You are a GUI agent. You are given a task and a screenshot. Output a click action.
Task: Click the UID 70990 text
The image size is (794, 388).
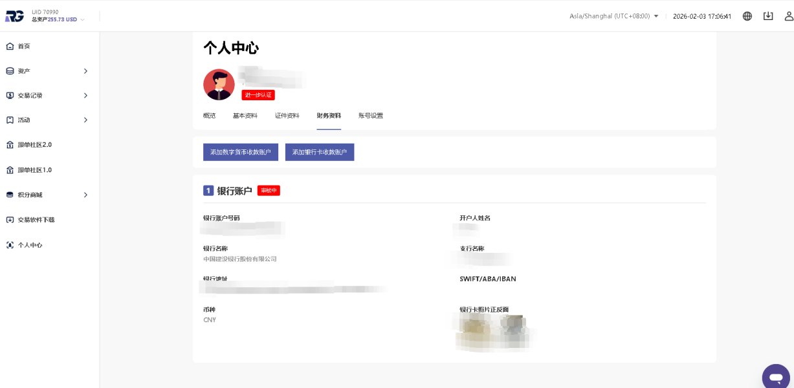45,12
